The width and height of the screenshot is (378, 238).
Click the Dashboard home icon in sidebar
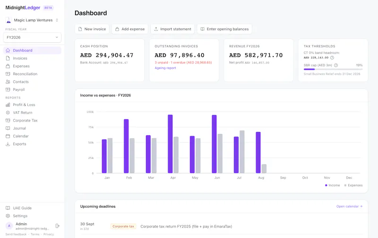coord(8,50)
